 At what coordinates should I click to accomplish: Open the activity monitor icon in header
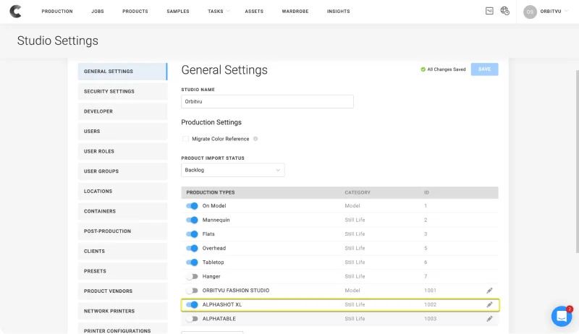coord(489,12)
